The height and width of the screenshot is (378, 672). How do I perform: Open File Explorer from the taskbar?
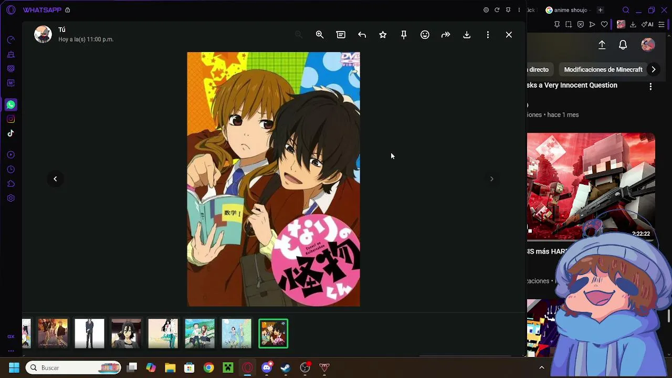pyautogui.click(x=170, y=367)
